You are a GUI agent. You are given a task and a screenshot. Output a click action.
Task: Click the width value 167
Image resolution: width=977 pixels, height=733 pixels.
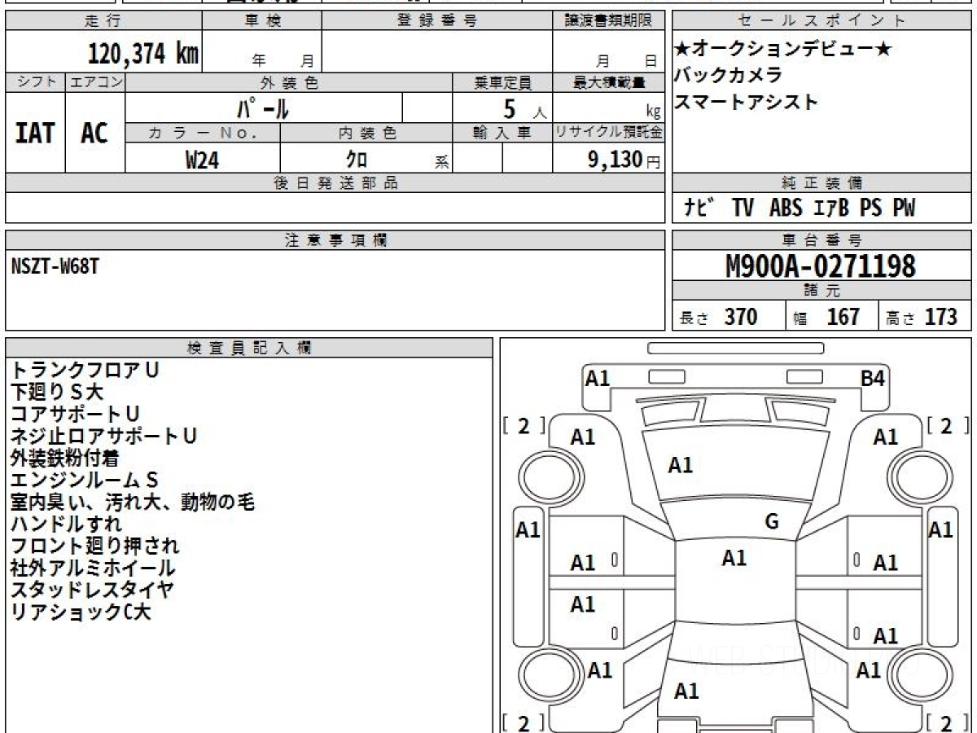coord(843,317)
